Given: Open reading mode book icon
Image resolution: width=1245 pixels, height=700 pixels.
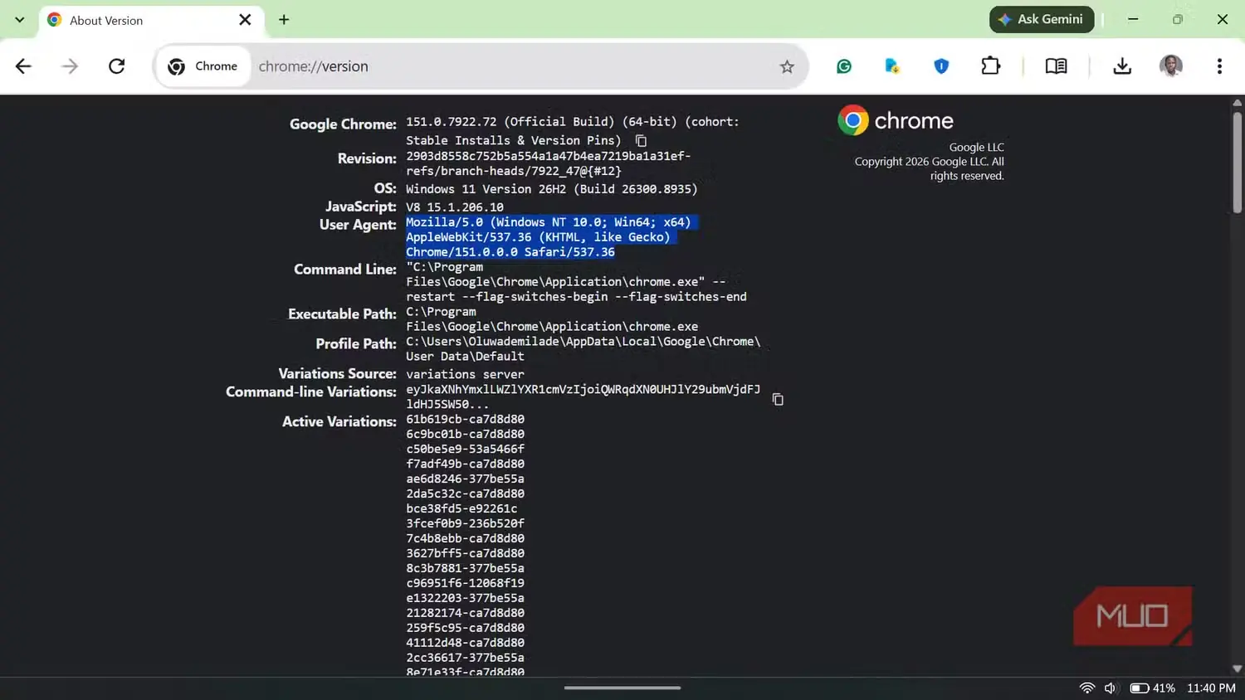Looking at the screenshot, I should click(1056, 66).
